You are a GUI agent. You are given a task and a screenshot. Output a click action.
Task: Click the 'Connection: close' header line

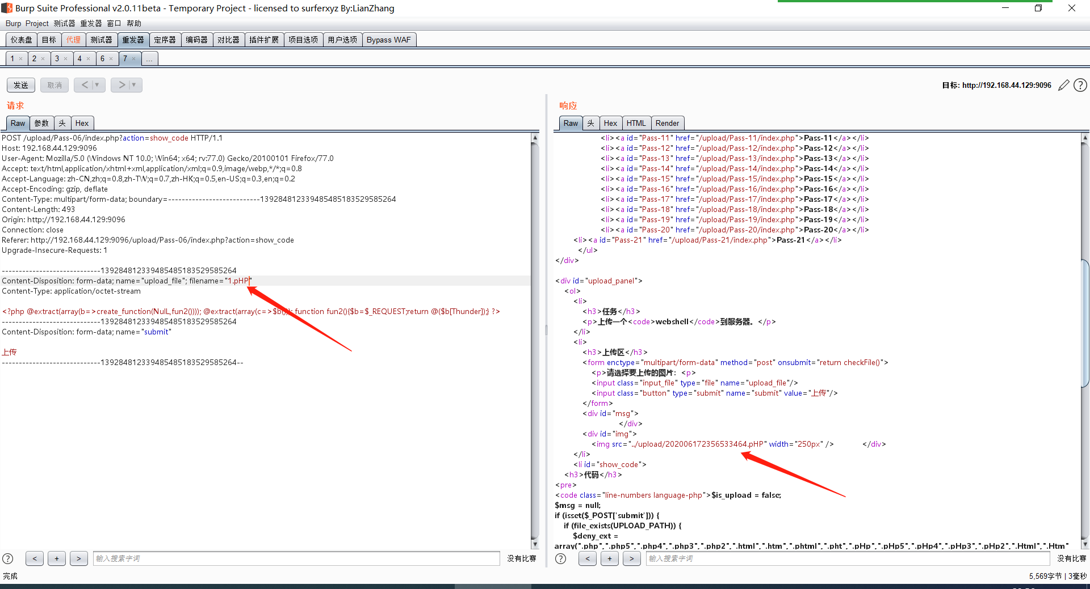point(33,230)
